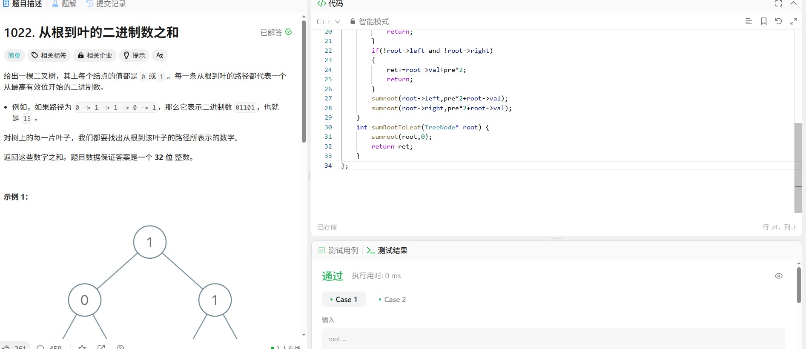This screenshot has height=349, width=806.
Task: Click the 'return ret;' code line
Action: [x=392, y=146]
